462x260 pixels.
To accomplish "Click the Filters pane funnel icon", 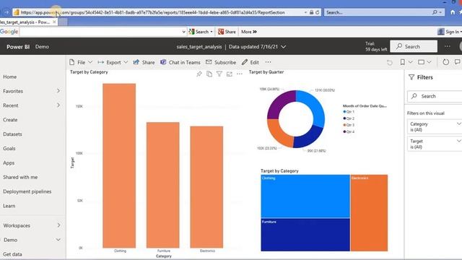I will pyautogui.click(x=411, y=77).
